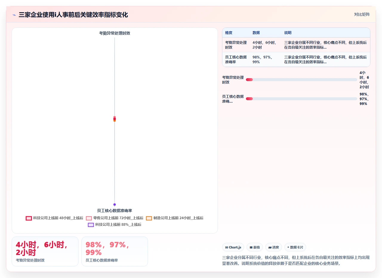The width and height of the screenshot is (382, 278).
Task: Click the 员工核心数据准确... progress bar
Action: coord(301,99)
